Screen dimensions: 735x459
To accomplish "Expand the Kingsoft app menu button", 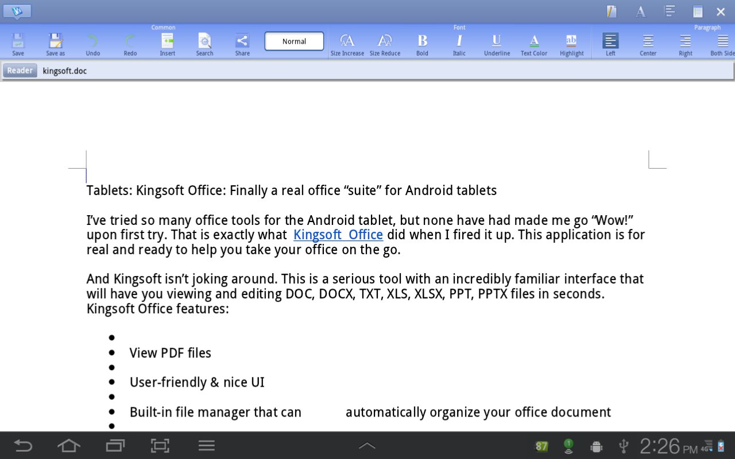I will point(17,11).
